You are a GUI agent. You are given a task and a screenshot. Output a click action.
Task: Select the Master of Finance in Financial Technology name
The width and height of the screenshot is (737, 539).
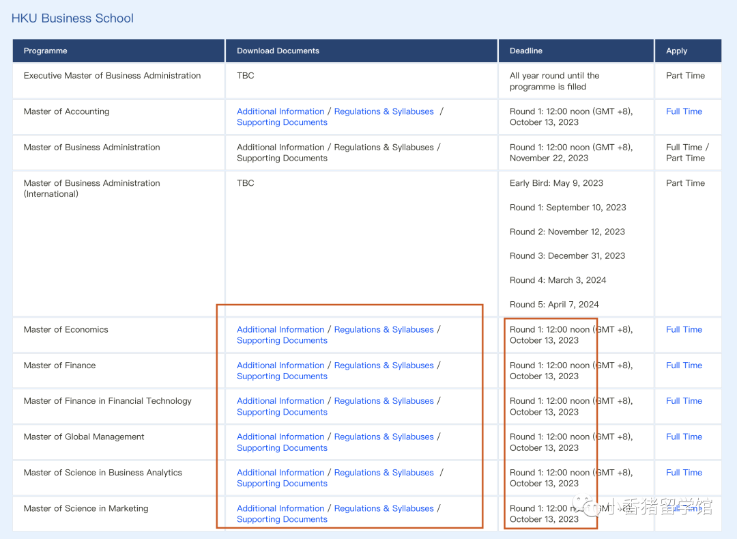coord(108,401)
